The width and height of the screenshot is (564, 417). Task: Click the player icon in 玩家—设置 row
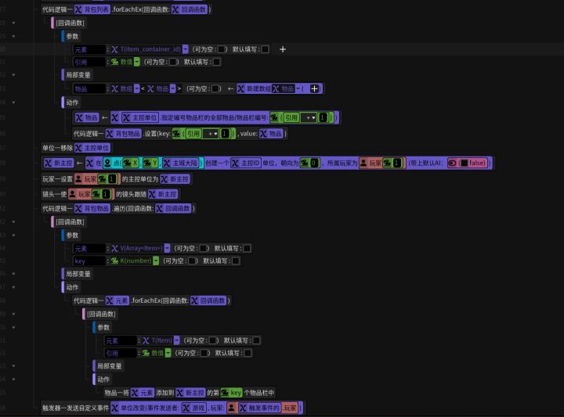[x=78, y=179]
